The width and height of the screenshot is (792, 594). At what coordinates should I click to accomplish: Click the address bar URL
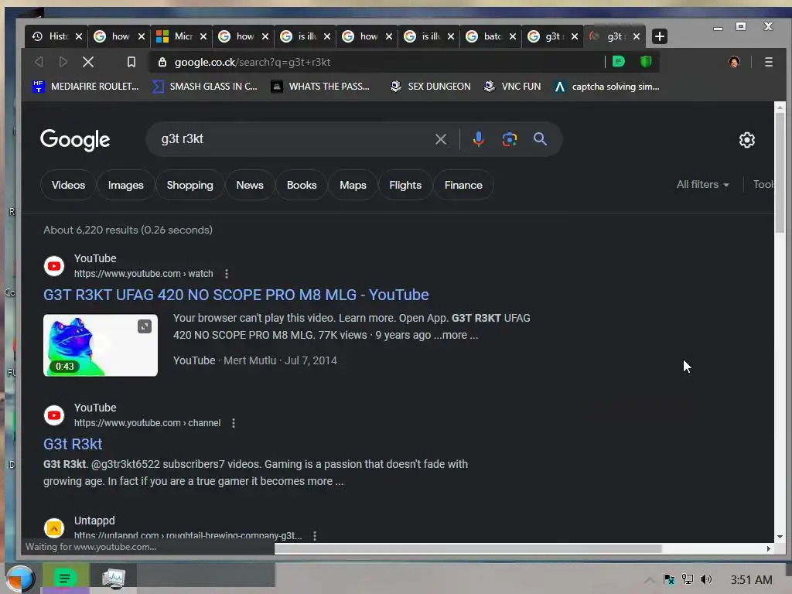pyautogui.click(x=253, y=62)
